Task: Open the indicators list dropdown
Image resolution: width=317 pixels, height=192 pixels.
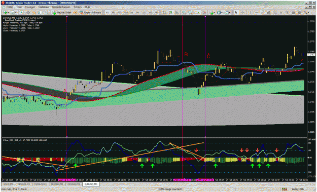Action: pos(212,13)
